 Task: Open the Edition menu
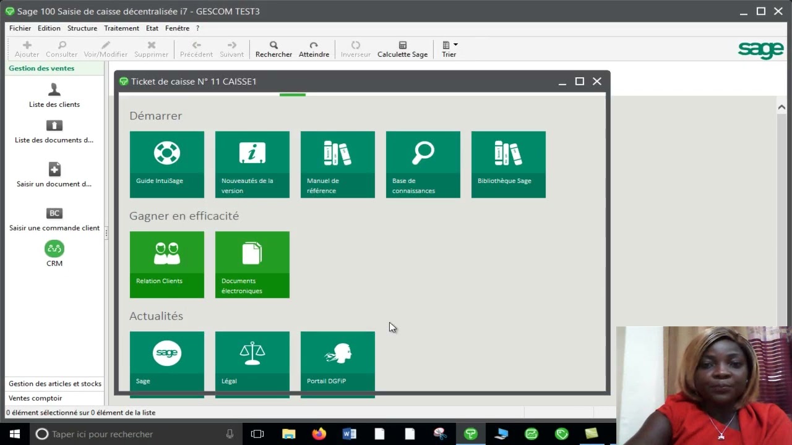coord(49,28)
